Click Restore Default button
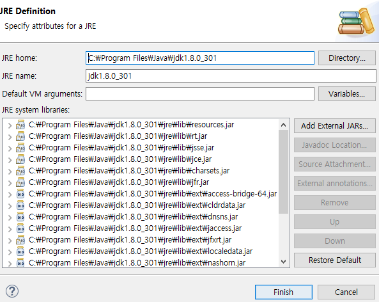379x302 pixels. pyautogui.click(x=335, y=260)
